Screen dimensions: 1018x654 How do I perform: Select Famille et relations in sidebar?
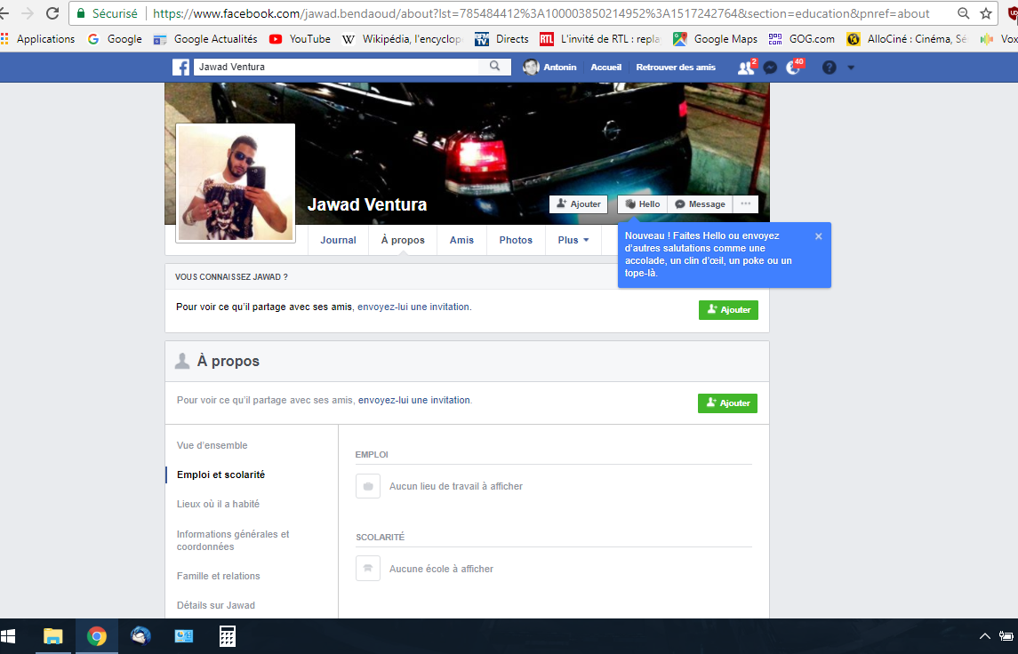coord(218,576)
